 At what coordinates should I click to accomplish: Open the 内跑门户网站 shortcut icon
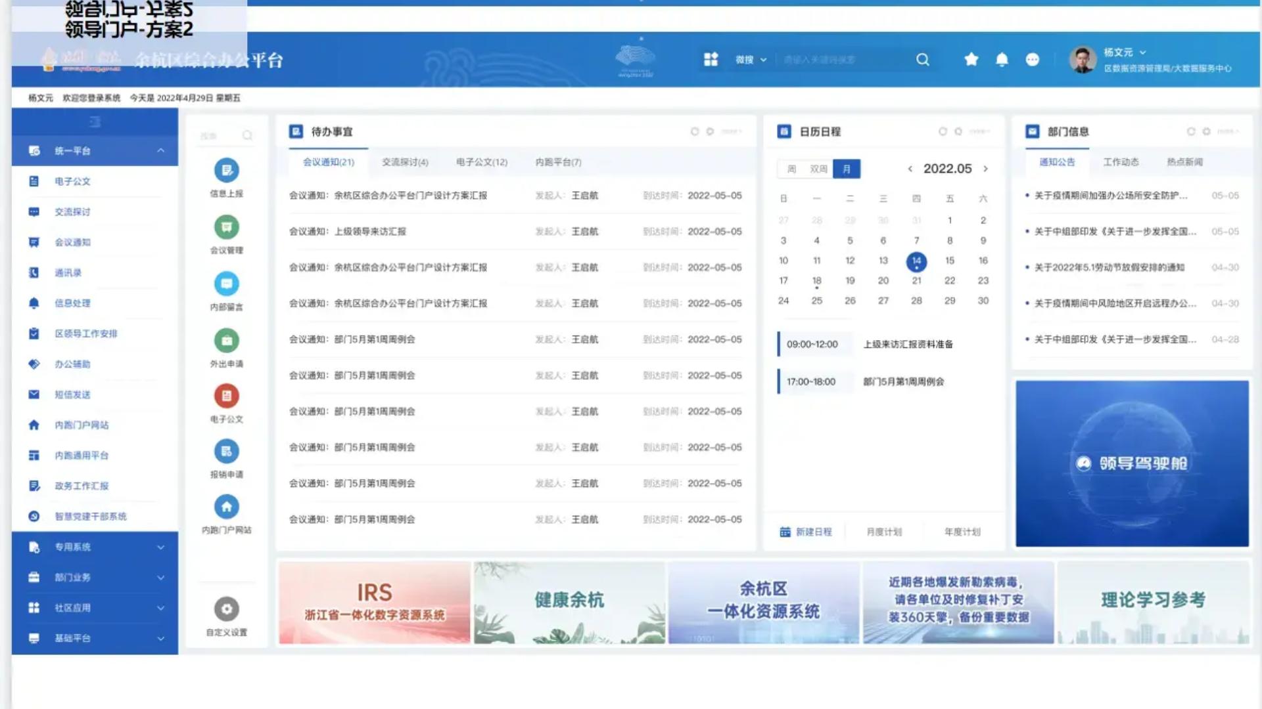coord(227,507)
